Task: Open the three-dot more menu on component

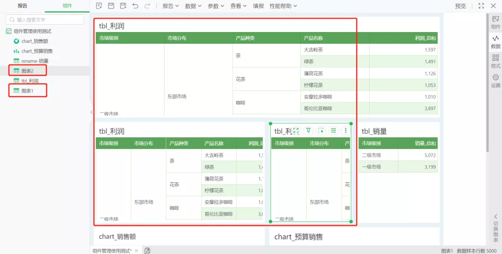Action: [x=345, y=130]
